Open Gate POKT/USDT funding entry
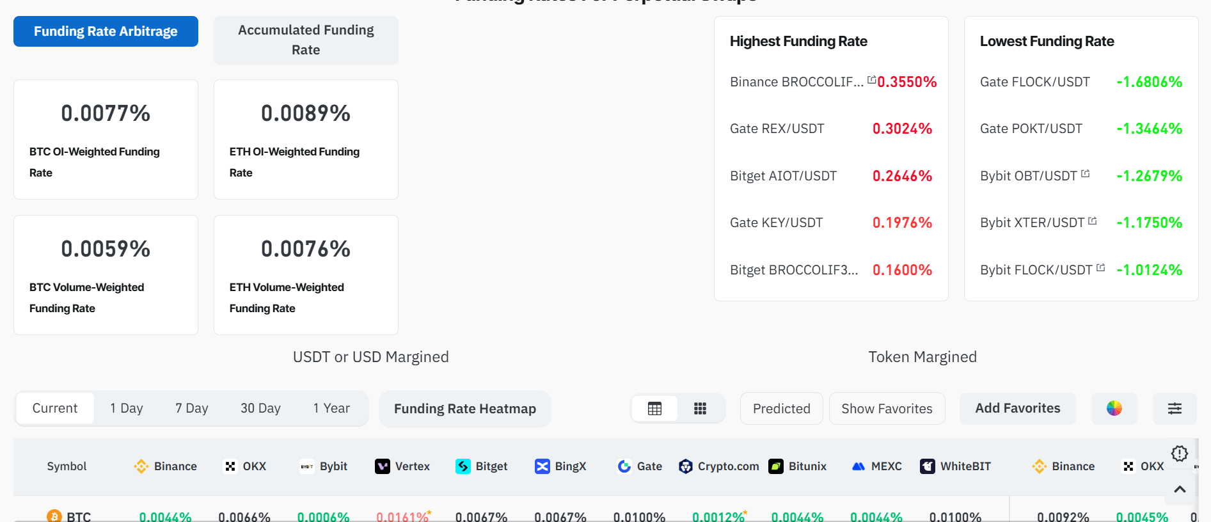 pos(1031,129)
